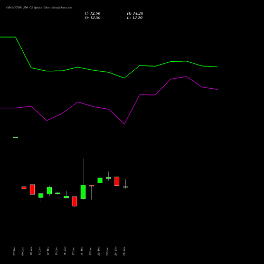Image resolution: width=264 pixels, height=264 pixels.
Task: Select the high value H: 14.20
Action: click(x=135, y=14)
